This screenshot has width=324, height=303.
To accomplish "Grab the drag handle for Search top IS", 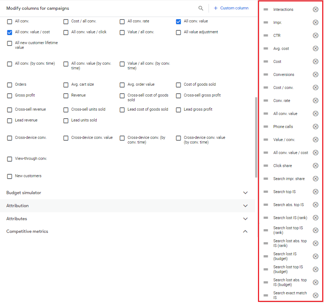I will pos(266,192).
